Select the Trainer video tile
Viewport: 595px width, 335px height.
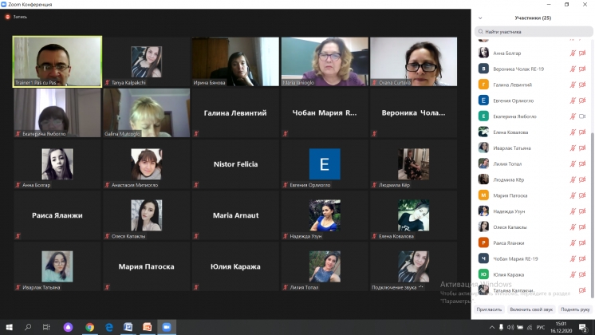[57, 61]
